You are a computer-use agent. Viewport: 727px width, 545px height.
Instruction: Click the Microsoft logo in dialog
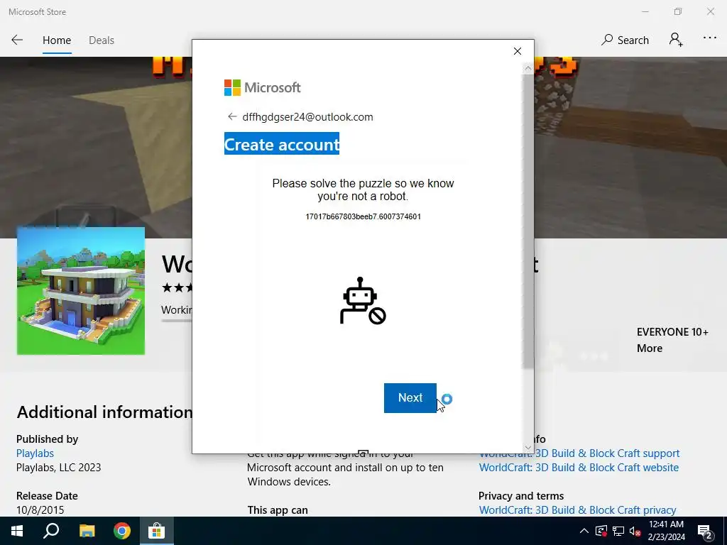pyautogui.click(x=263, y=87)
